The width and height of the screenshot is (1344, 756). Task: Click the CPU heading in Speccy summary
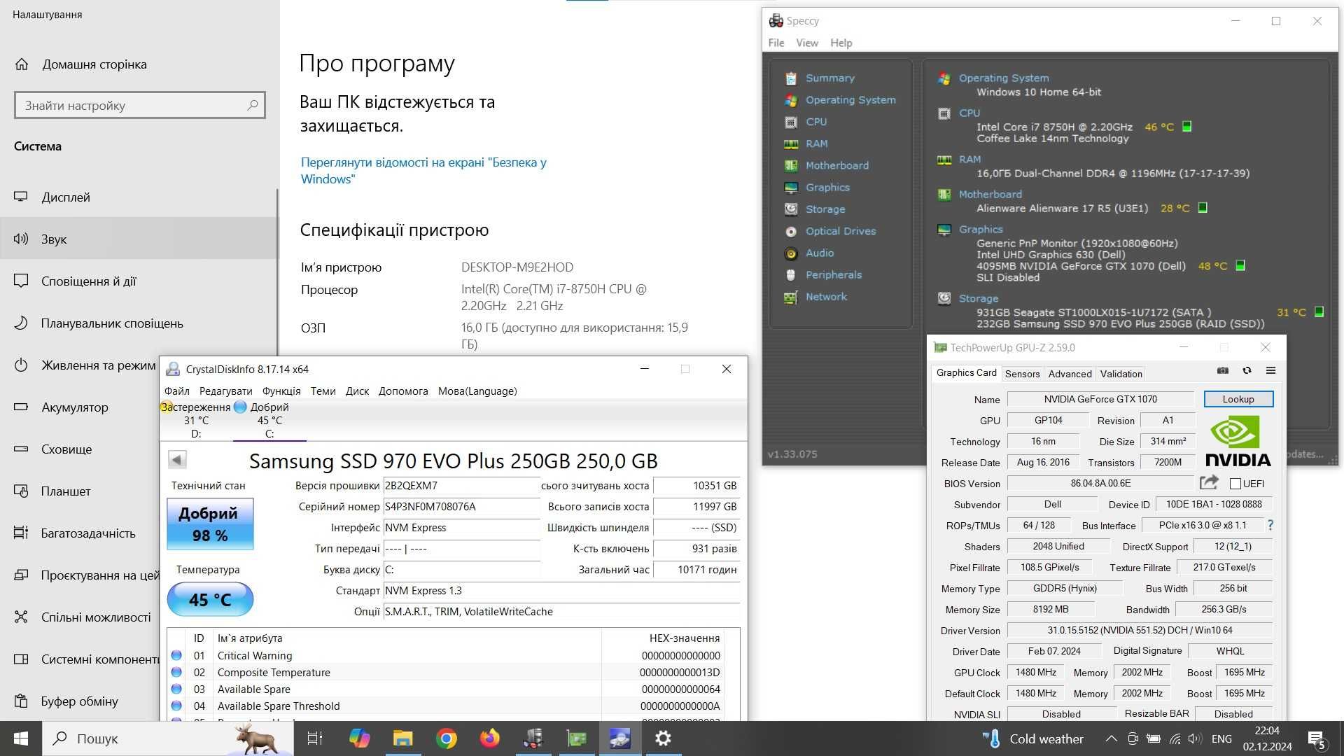point(969,113)
